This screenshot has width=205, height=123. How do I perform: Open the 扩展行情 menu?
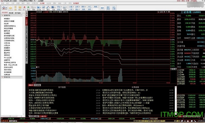tap(35, 3)
